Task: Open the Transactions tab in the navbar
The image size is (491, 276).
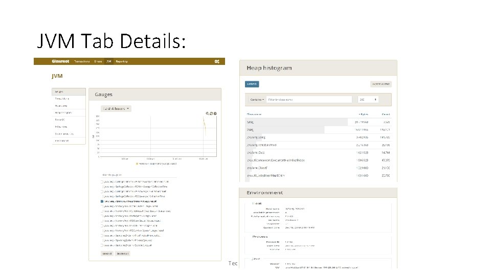Action: 82,62
